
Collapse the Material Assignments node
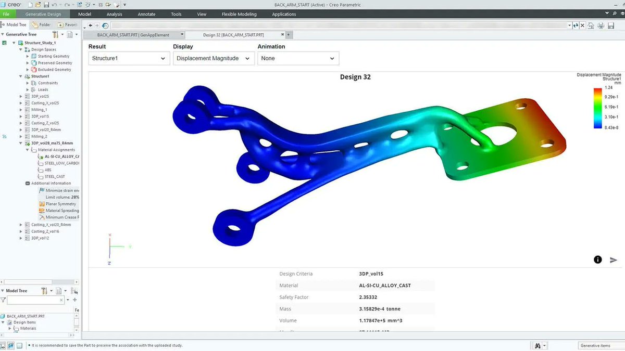28,150
